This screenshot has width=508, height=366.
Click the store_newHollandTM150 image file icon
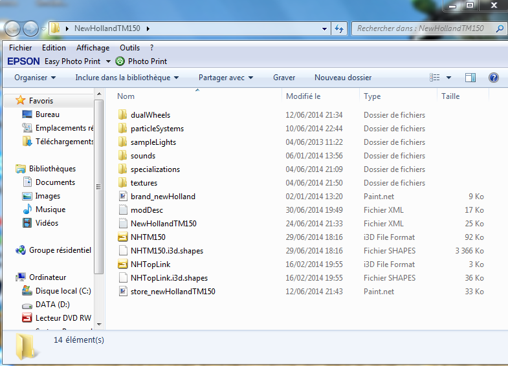pos(123,291)
